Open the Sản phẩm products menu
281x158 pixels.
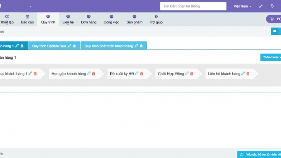click(134, 19)
